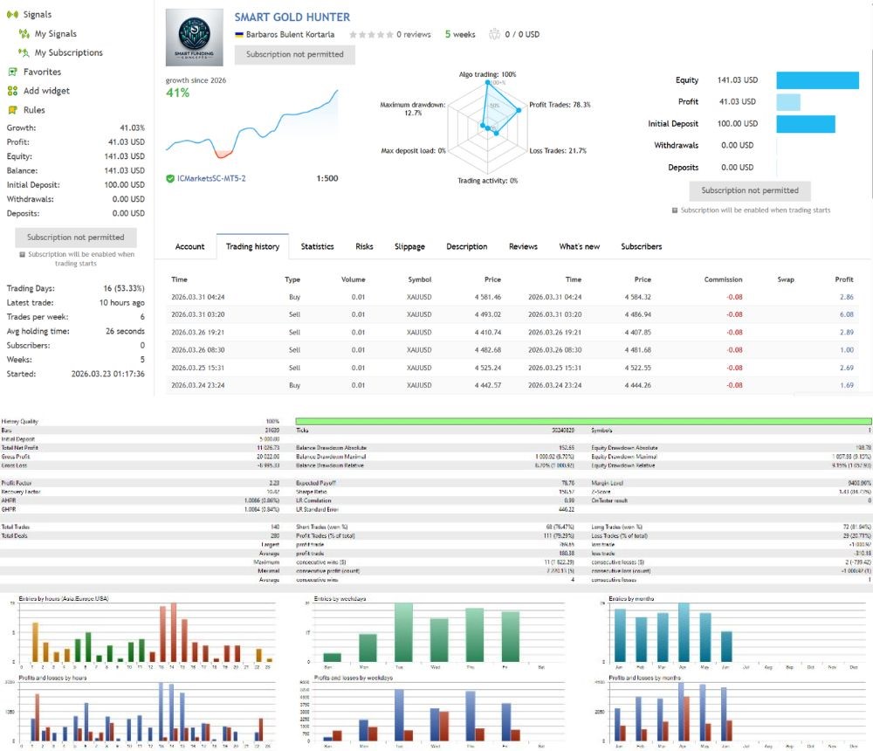Click Subscription not permitted button below Deposits bar

(x=750, y=190)
